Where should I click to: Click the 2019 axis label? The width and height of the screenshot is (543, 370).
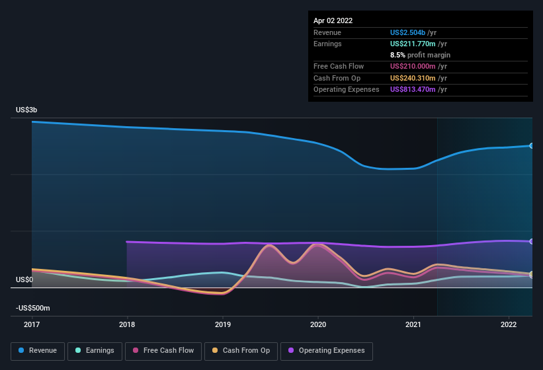pyautogui.click(x=223, y=324)
